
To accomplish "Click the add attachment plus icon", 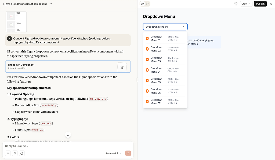I will (8, 153).
